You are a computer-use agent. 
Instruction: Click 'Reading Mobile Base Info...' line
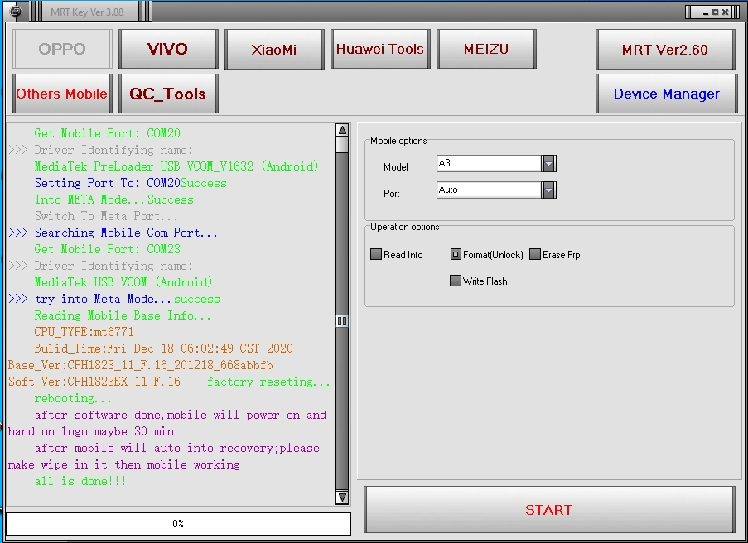click(x=123, y=315)
